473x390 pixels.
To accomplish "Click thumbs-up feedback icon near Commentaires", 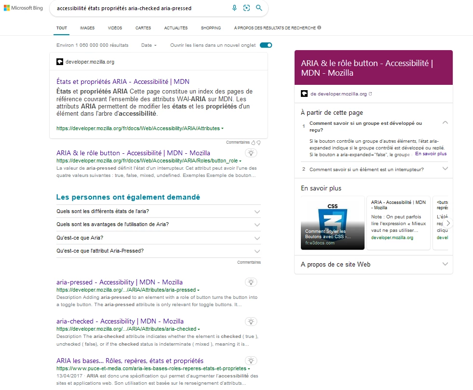I will pyautogui.click(x=254, y=142).
